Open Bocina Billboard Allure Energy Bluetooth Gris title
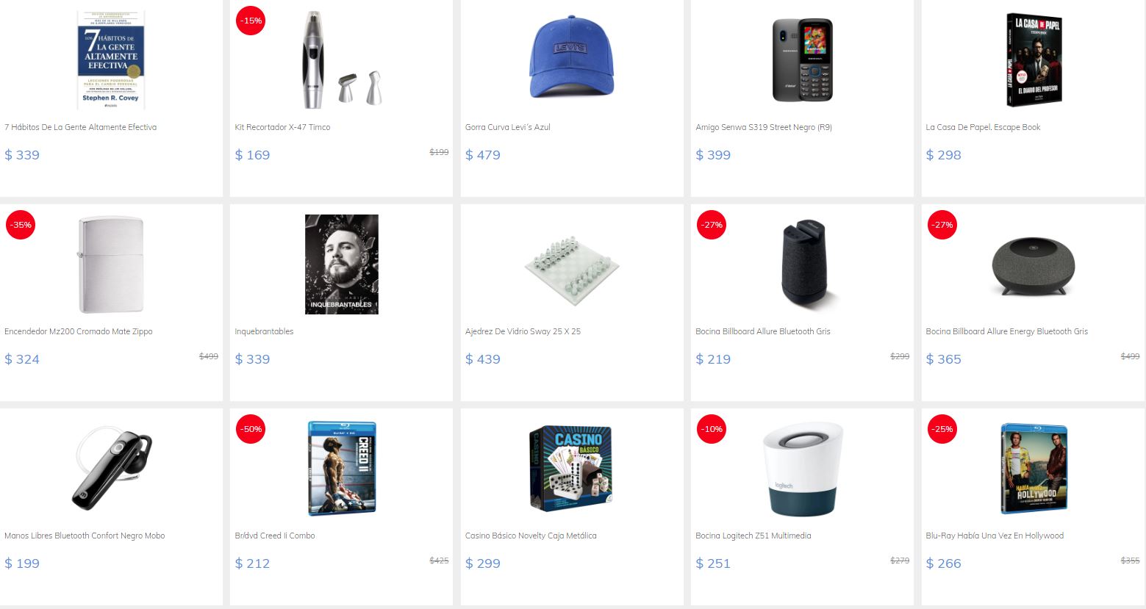This screenshot has height=609, width=1146. point(1007,331)
